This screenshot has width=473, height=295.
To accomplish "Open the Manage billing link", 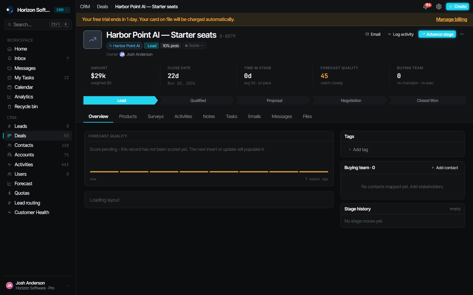I will point(451,19).
